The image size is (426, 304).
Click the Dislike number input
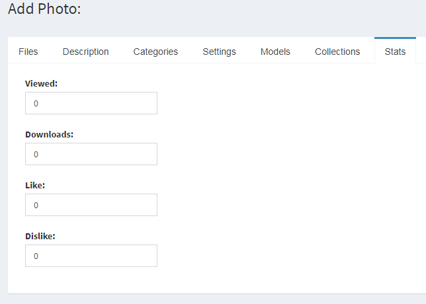[91, 256]
